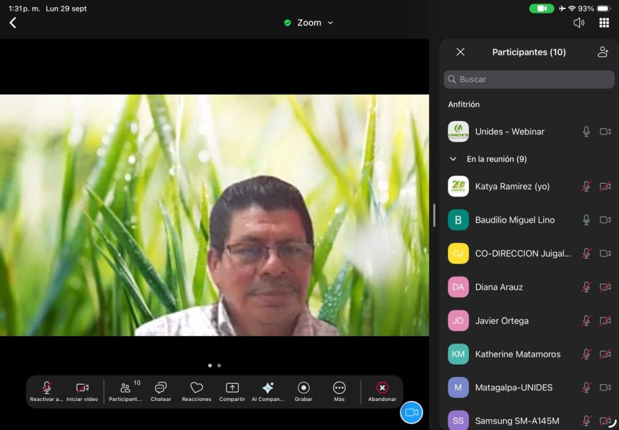Viewport: 619px width, 430px height.
Task: Open the Chatear chat icon
Action: point(161,388)
